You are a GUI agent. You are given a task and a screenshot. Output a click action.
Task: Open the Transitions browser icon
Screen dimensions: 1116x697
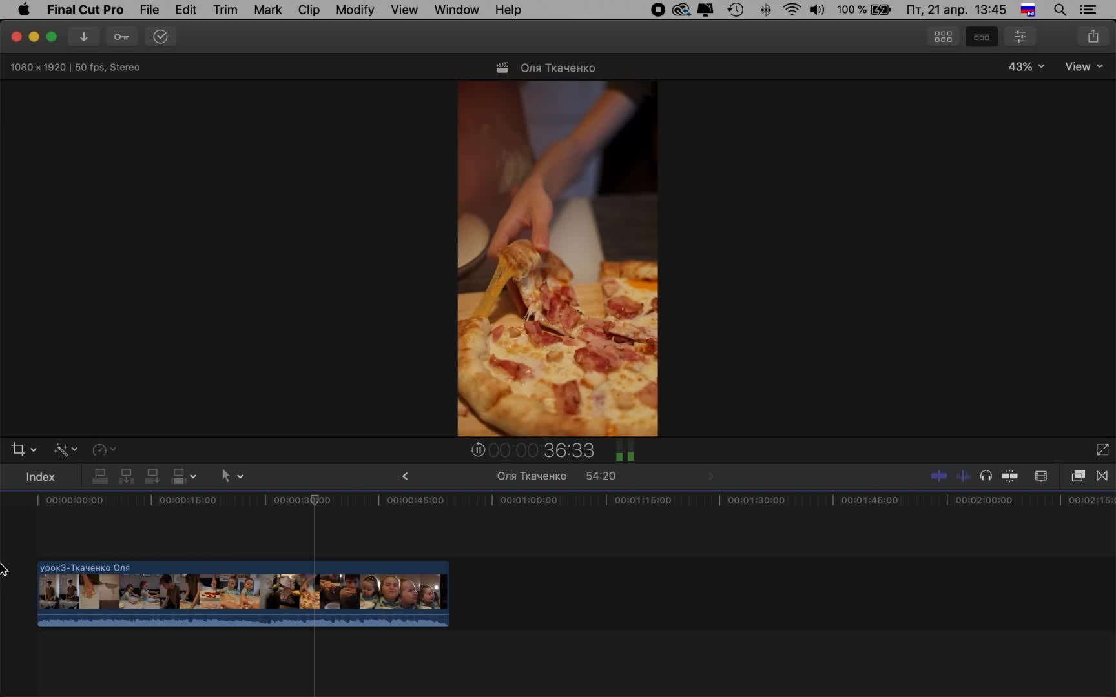[1102, 476]
